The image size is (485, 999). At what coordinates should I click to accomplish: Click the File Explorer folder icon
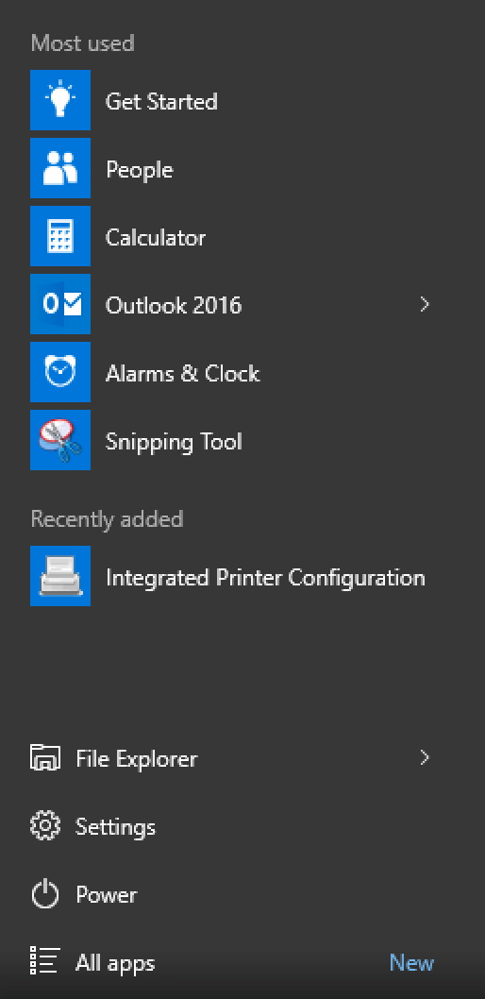point(45,758)
